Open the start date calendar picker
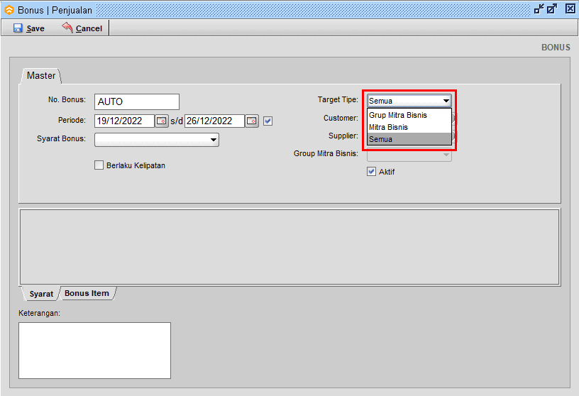The image size is (579, 396). (161, 121)
